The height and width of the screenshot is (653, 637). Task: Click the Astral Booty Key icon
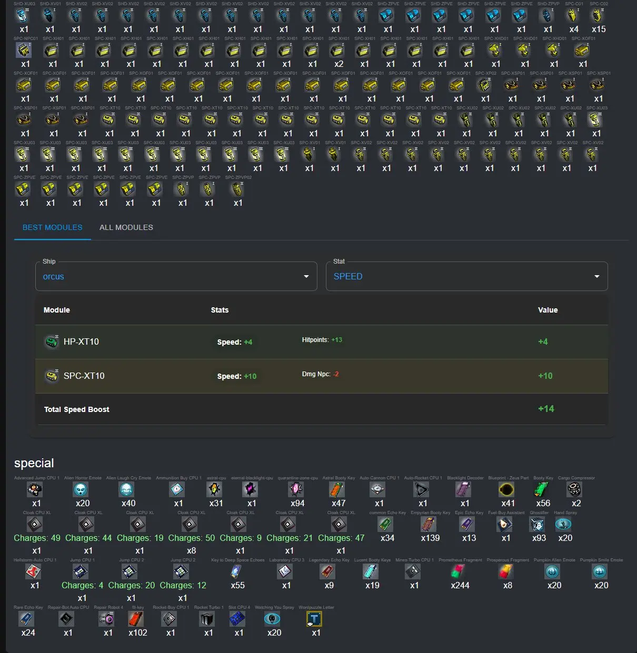[x=337, y=490]
